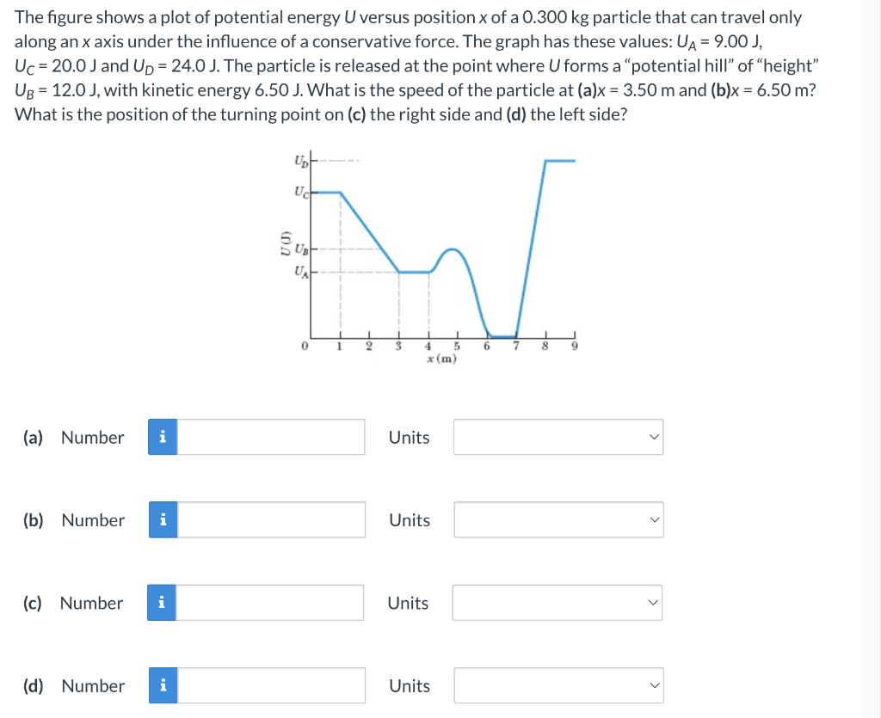
Task: Click inside the Number field for part (a)
Action: [x=271, y=437]
